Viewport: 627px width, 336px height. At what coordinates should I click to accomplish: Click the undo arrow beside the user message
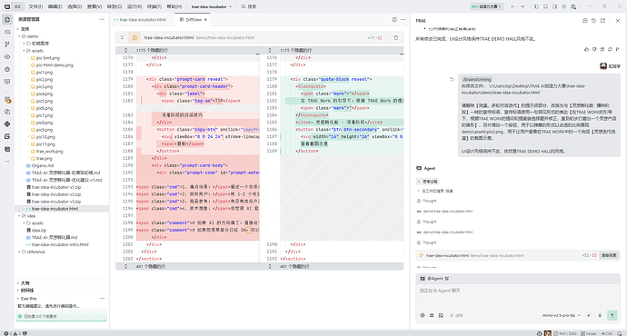pos(452,79)
